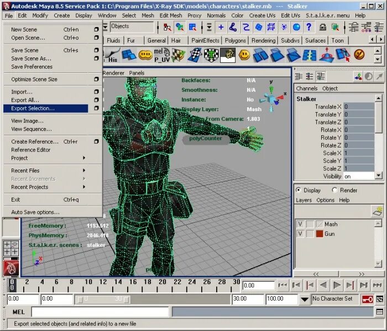The height and width of the screenshot is (331, 387).
Task: Toggle the dynamics selection mask icon
Action: [x=284, y=27]
